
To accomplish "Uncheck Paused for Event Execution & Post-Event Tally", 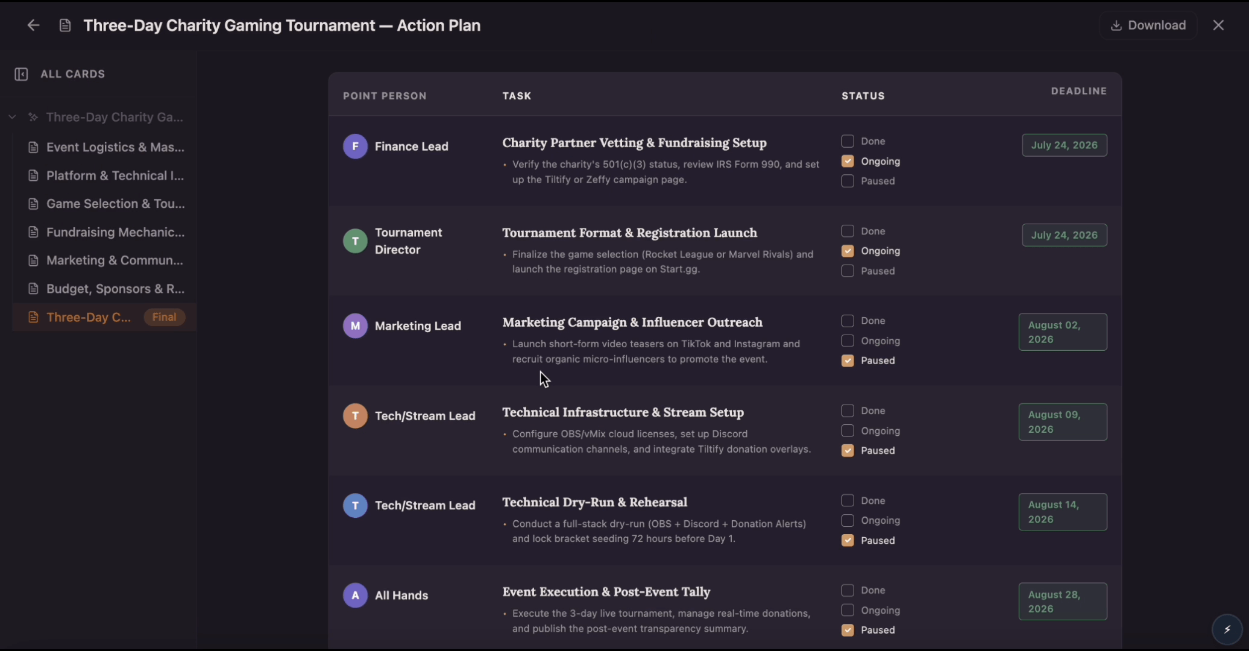I will click(848, 630).
